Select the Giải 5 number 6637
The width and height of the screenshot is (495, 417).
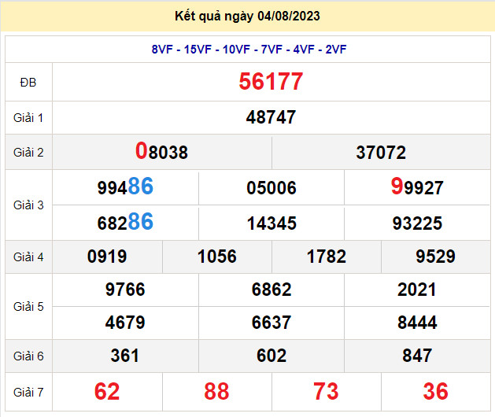point(272,323)
